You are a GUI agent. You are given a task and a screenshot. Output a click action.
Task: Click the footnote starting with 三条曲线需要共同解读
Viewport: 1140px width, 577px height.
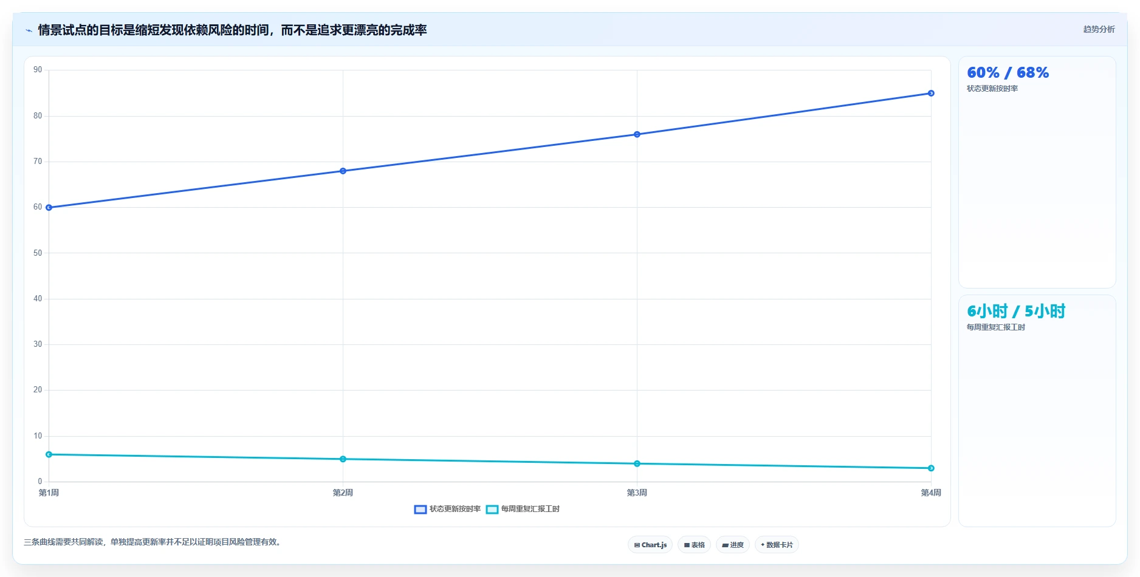point(153,542)
